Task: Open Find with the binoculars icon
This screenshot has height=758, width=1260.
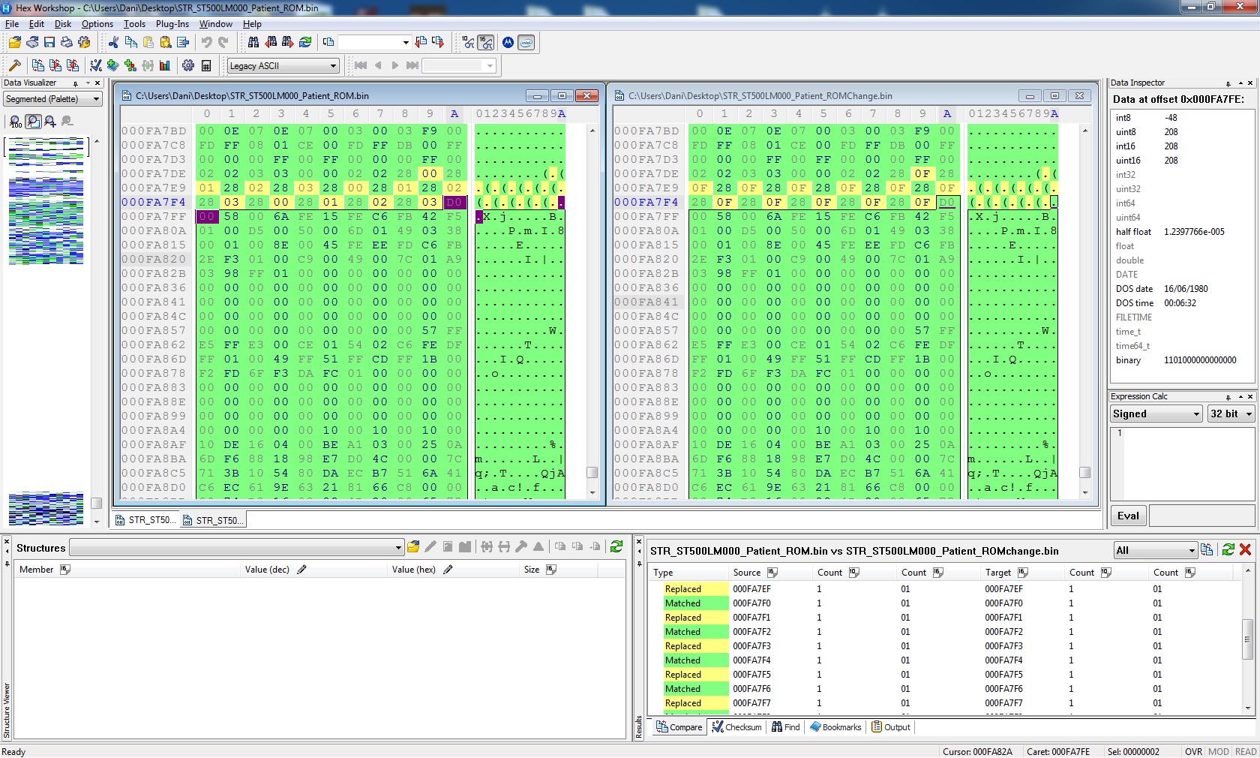Action: coord(253,43)
